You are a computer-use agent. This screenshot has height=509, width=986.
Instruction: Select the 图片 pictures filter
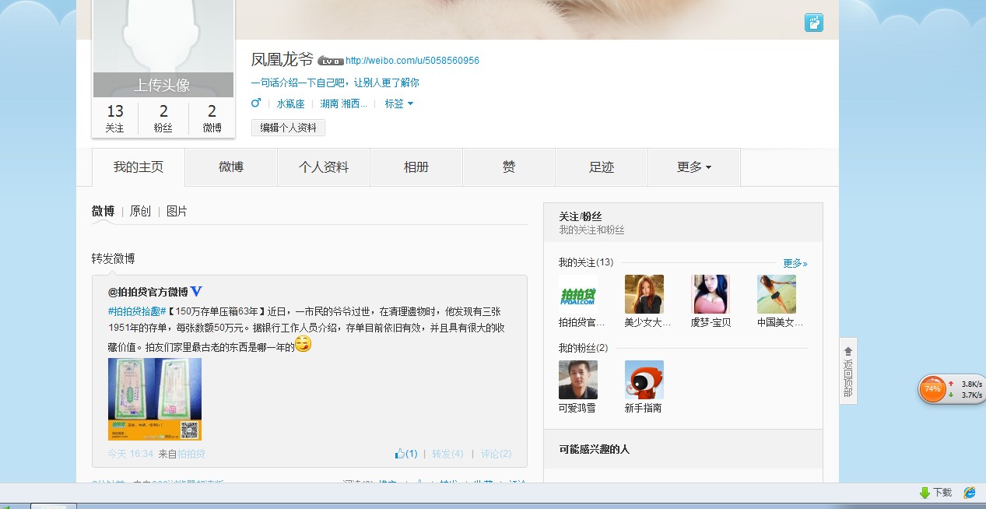[x=177, y=211]
